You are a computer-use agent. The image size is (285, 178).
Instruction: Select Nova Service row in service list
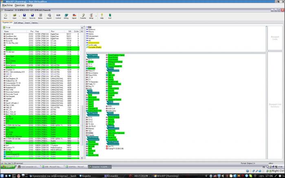41,65
